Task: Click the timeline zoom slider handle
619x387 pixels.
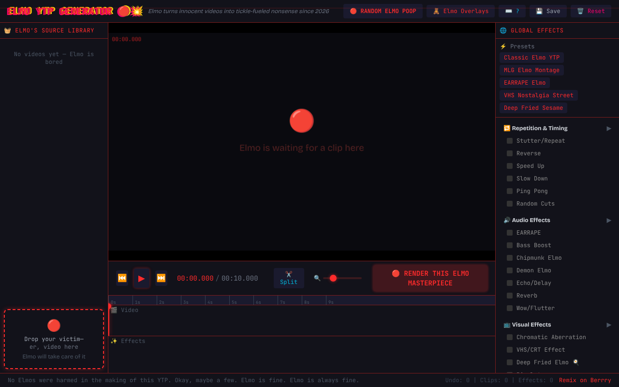Action: coord(333,278)
